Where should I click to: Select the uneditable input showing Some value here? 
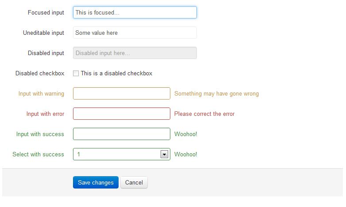click(135, 33)
